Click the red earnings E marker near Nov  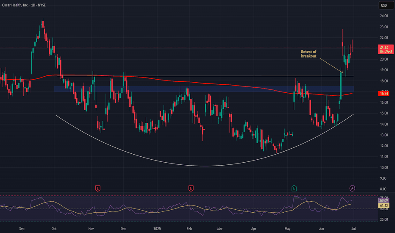tap(98, 188)
